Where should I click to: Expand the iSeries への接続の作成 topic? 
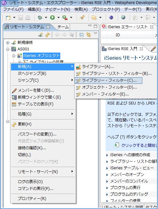tap(107, 155)
